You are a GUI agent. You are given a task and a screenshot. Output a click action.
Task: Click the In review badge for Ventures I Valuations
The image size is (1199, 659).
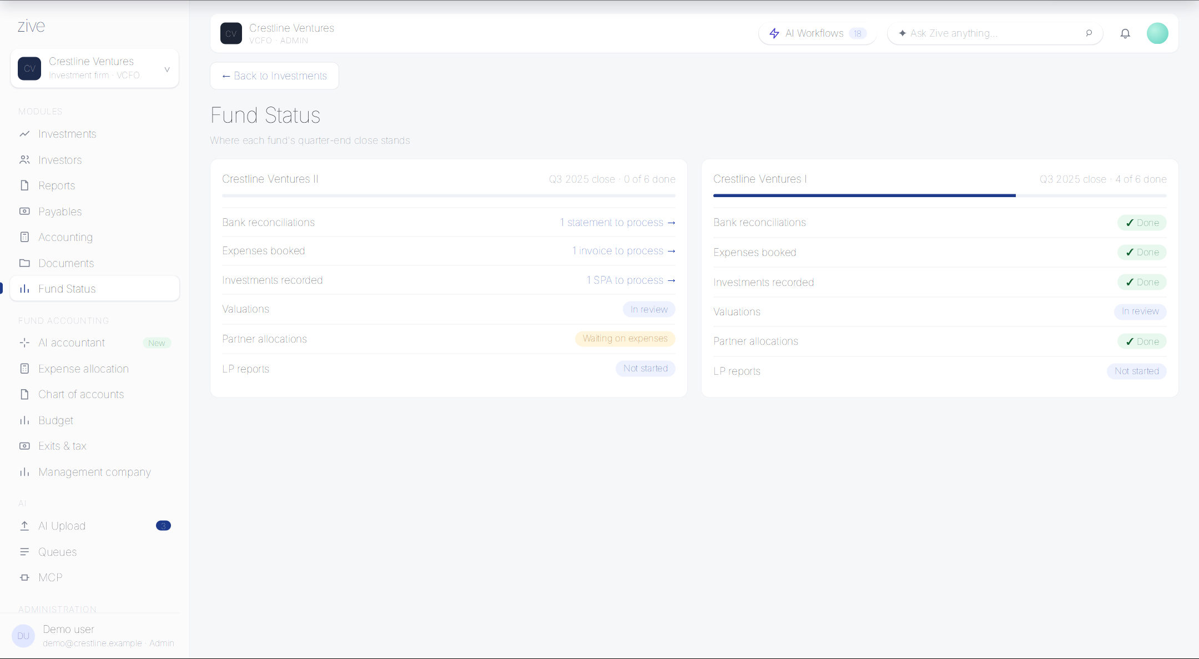[1140, 311]
